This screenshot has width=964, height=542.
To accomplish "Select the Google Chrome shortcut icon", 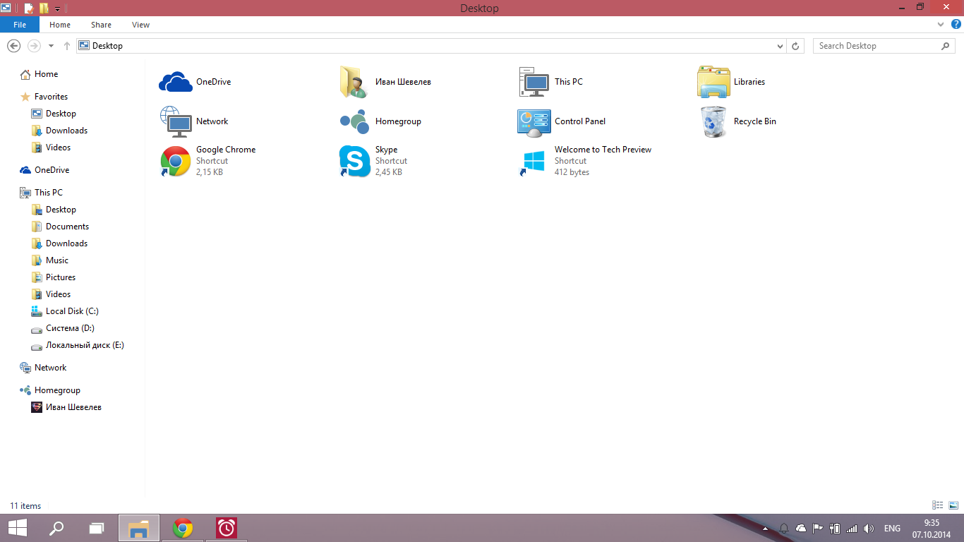I will point(176,161).
